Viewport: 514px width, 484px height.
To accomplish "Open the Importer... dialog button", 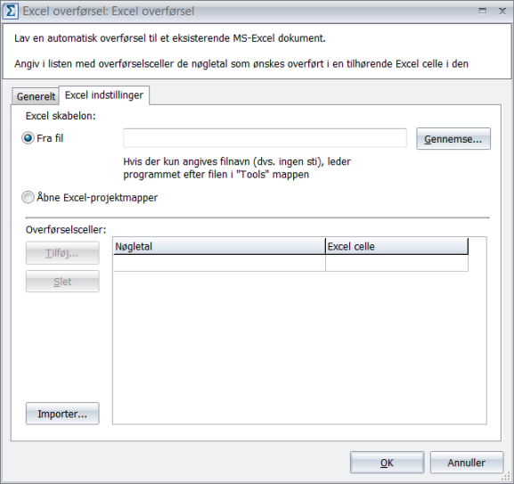I will [x=62, y=414].
